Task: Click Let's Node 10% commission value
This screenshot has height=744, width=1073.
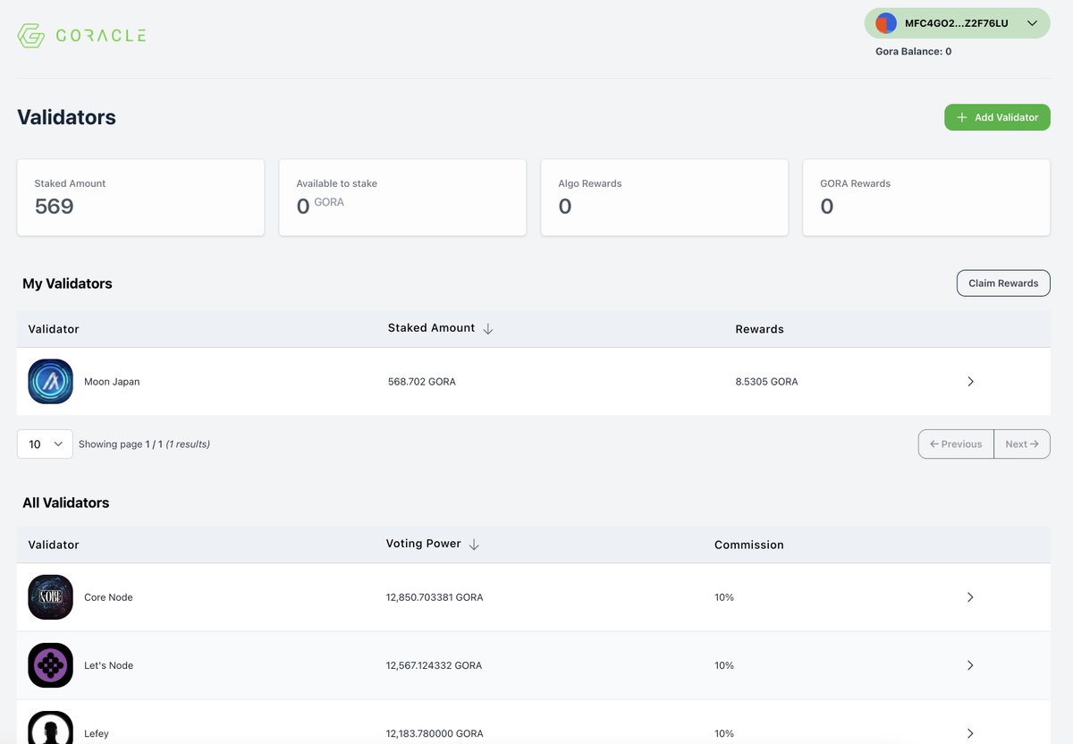Action: click(x=724, y=665)
